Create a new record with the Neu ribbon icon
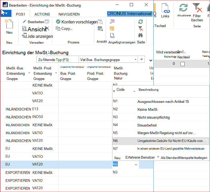This screenshot has height=192, width=210. point(9,24)
